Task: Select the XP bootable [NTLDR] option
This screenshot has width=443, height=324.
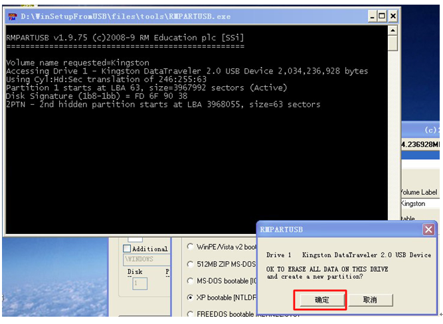Action: click(x=190, y=297)
